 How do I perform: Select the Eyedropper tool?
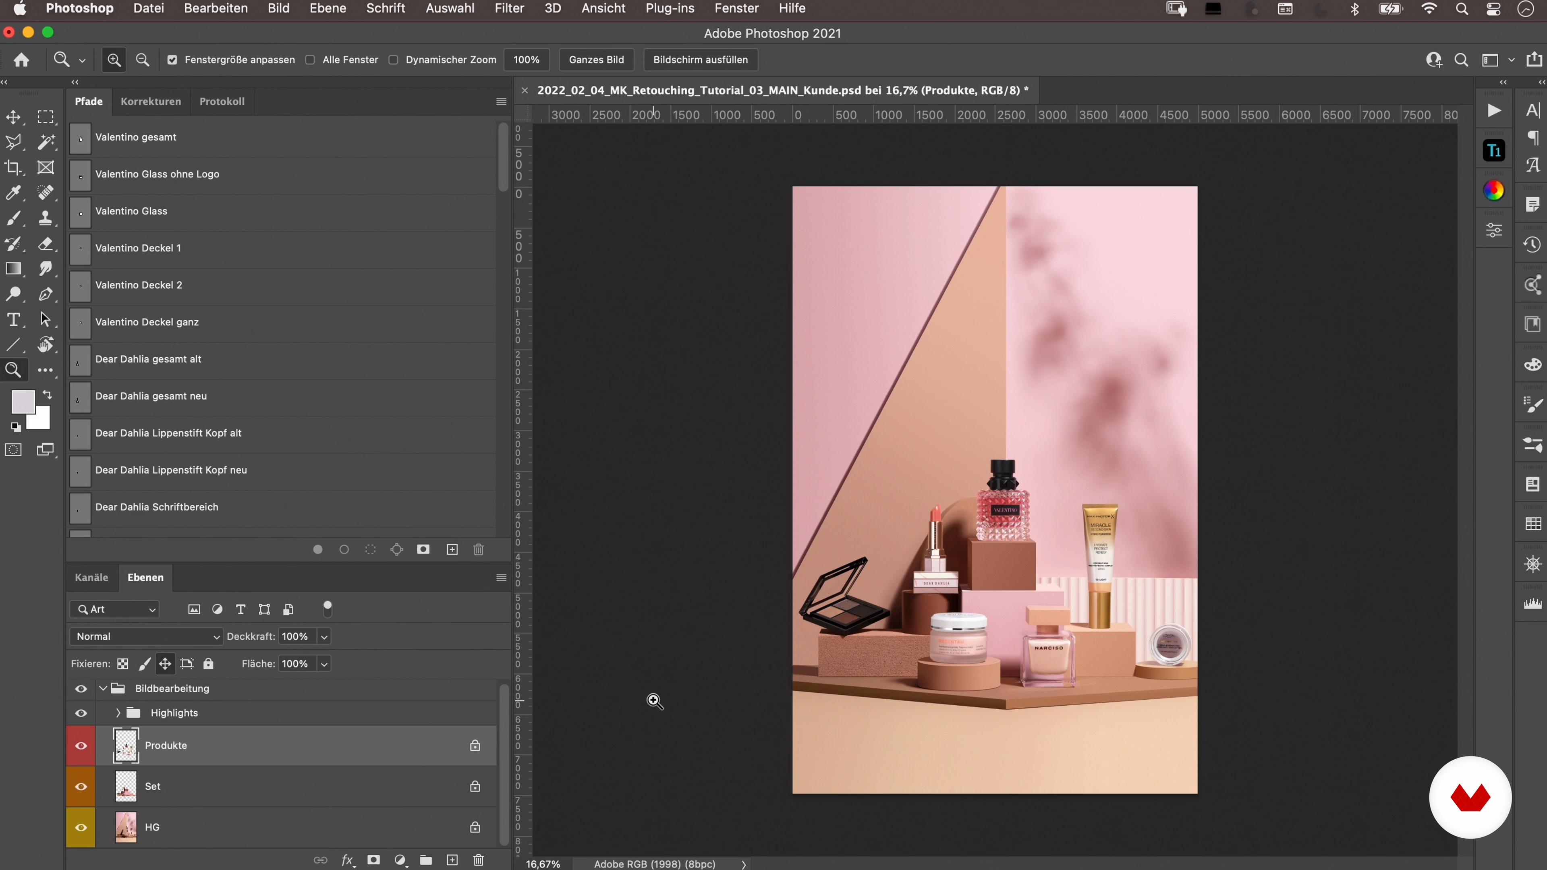click(x=13, y=193)
